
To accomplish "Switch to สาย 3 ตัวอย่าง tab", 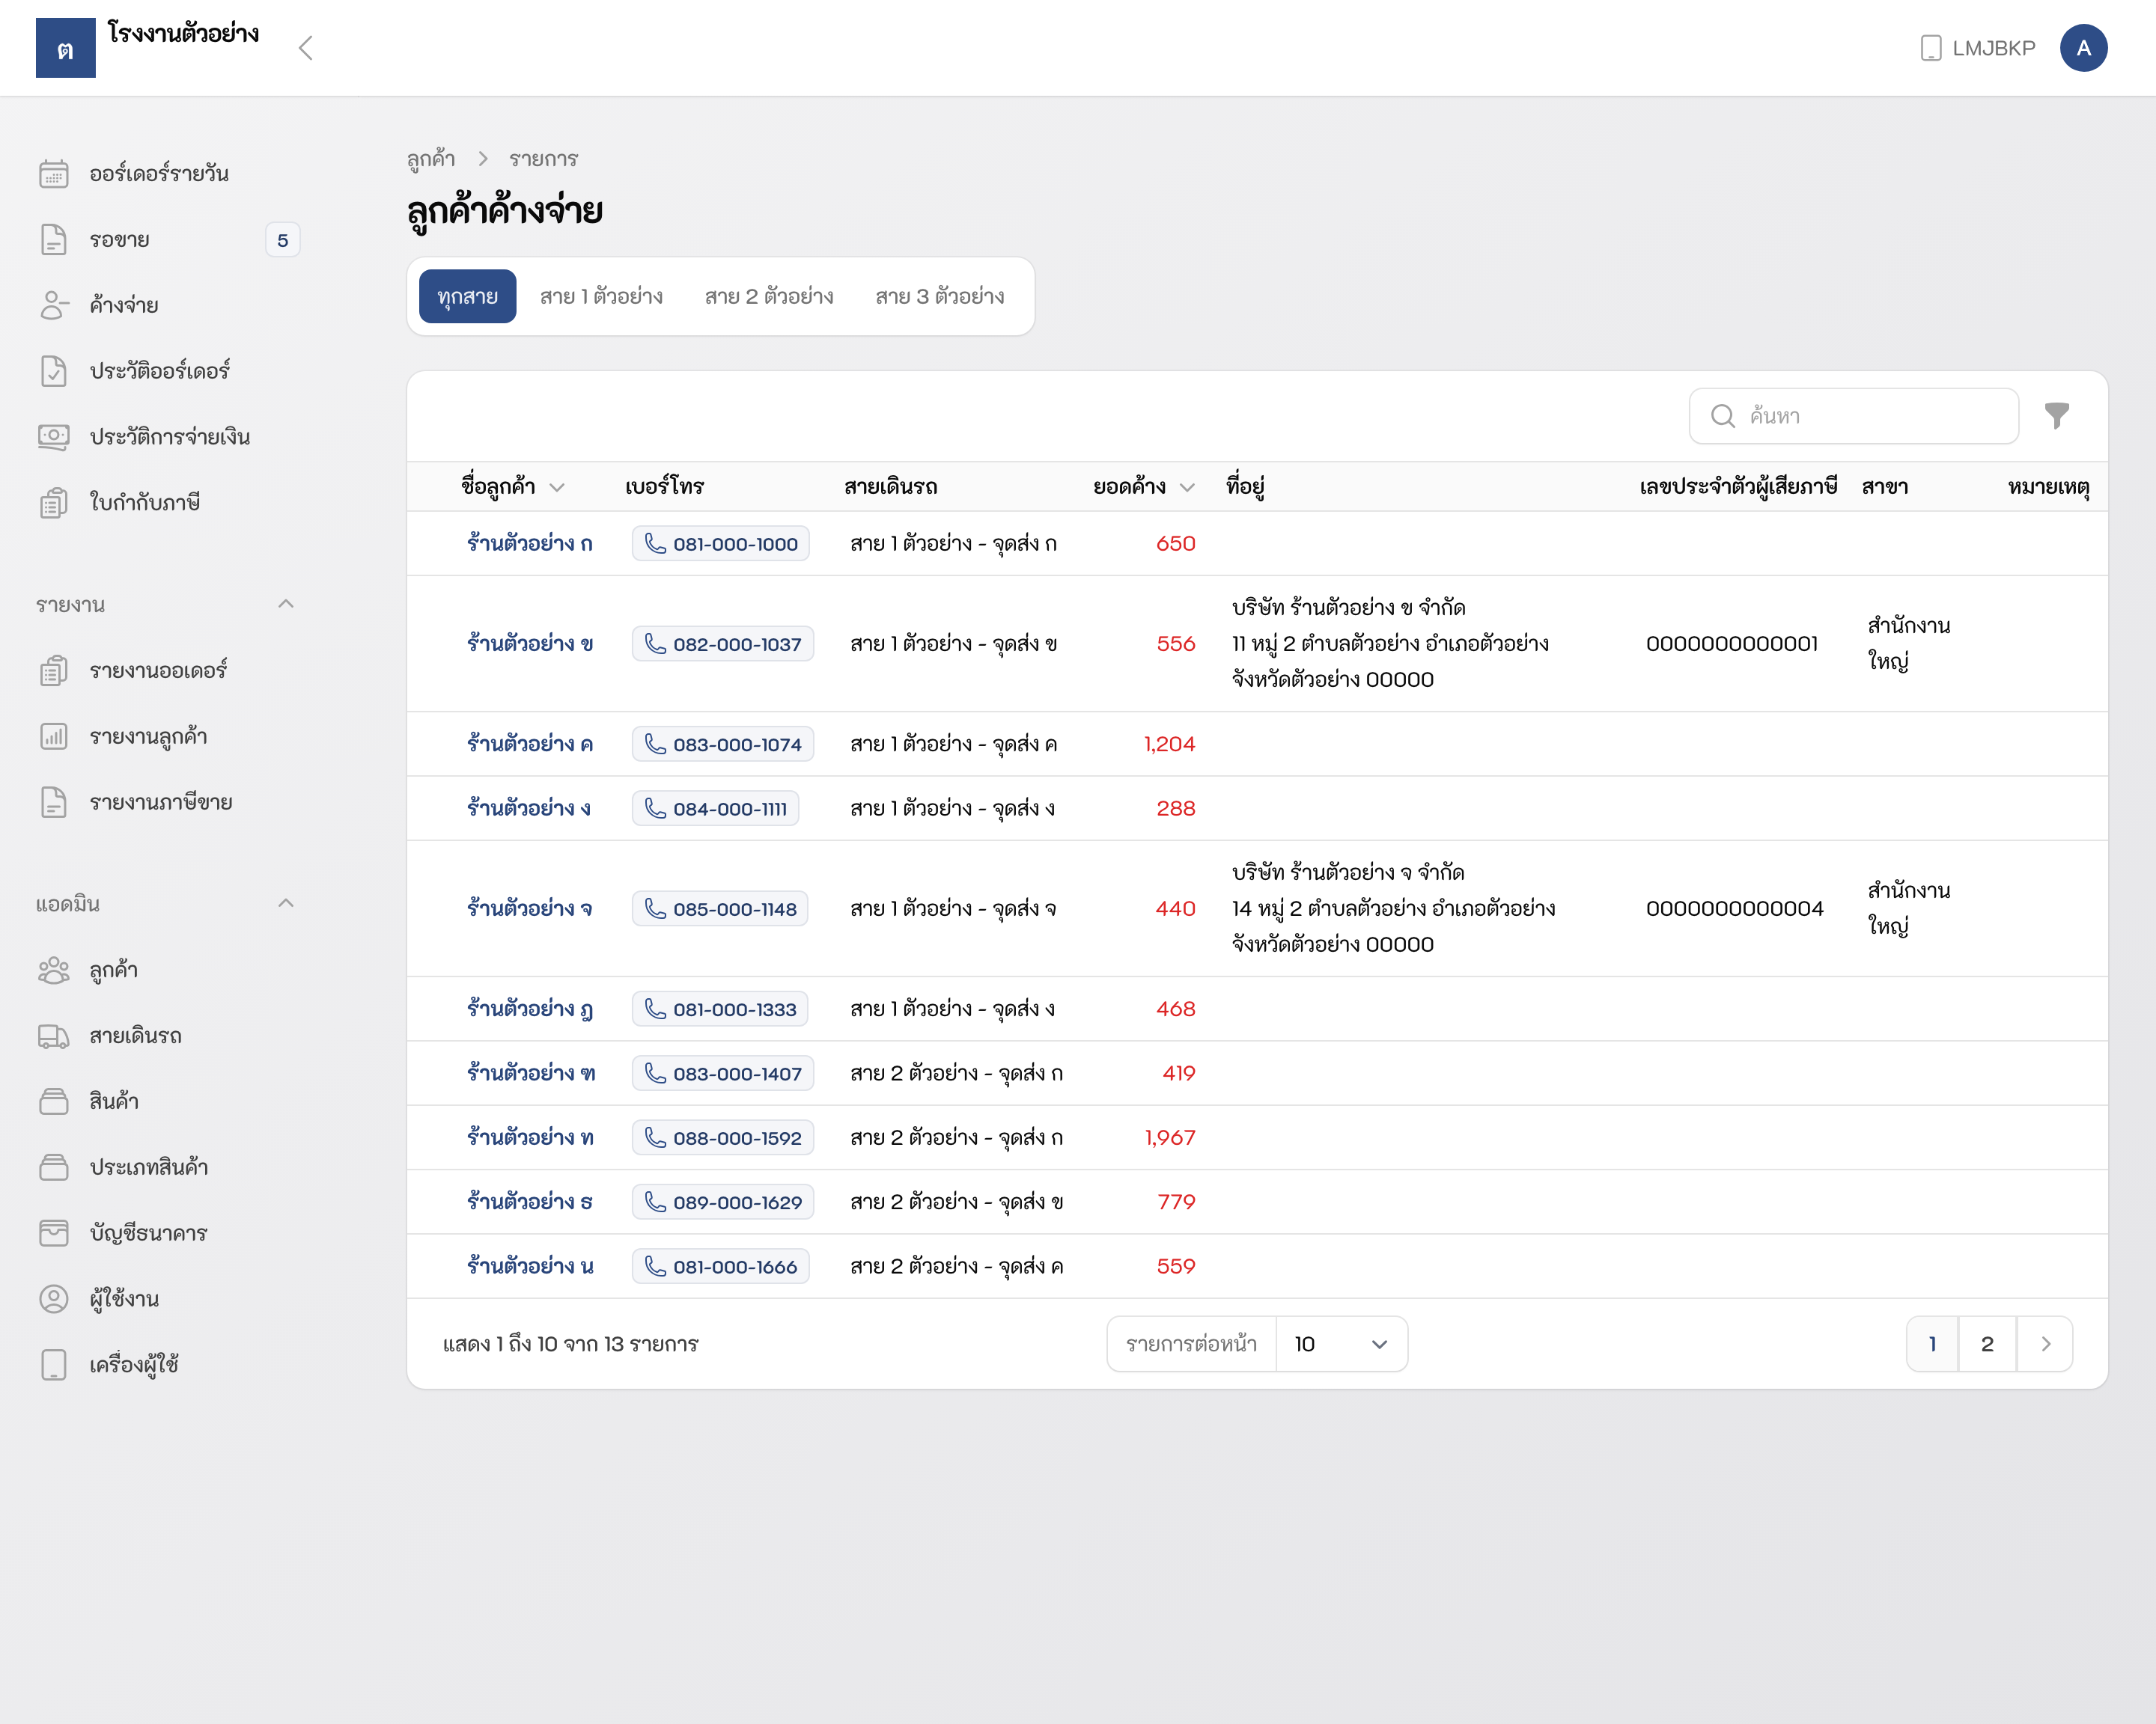I will click(x=940, y=296).
